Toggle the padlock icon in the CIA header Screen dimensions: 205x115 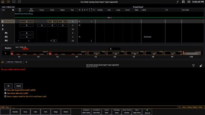click(x=201, y=66)
